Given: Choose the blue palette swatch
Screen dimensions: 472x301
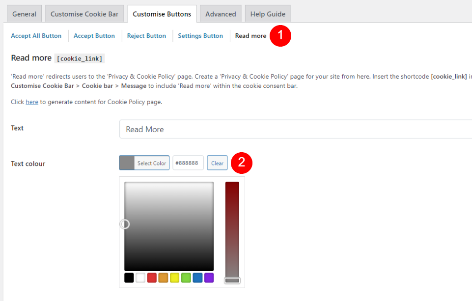Looking at the screenshot, I should [197, 277].
